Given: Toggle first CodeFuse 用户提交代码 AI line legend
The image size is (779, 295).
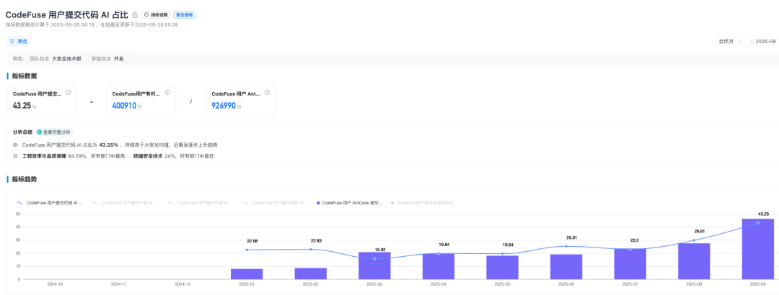Looking at the screenshot, I should (x=50, y=203).
